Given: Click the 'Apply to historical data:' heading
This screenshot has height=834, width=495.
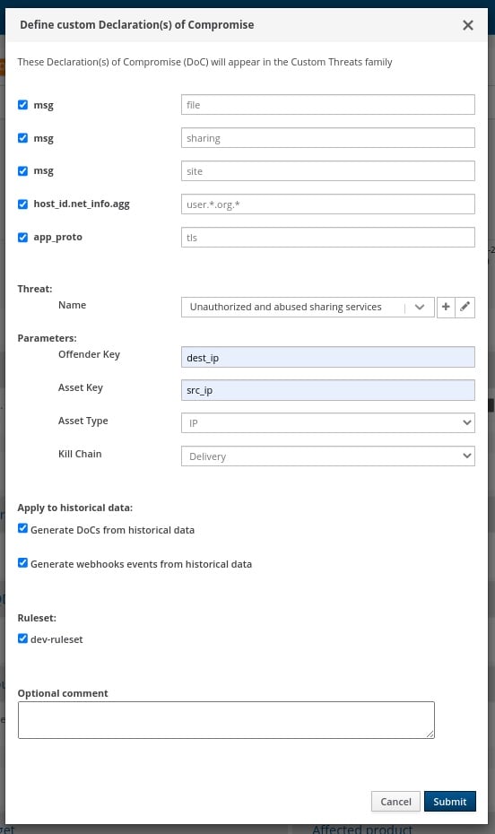Looking at the screenshot, I should pos(75,508).
